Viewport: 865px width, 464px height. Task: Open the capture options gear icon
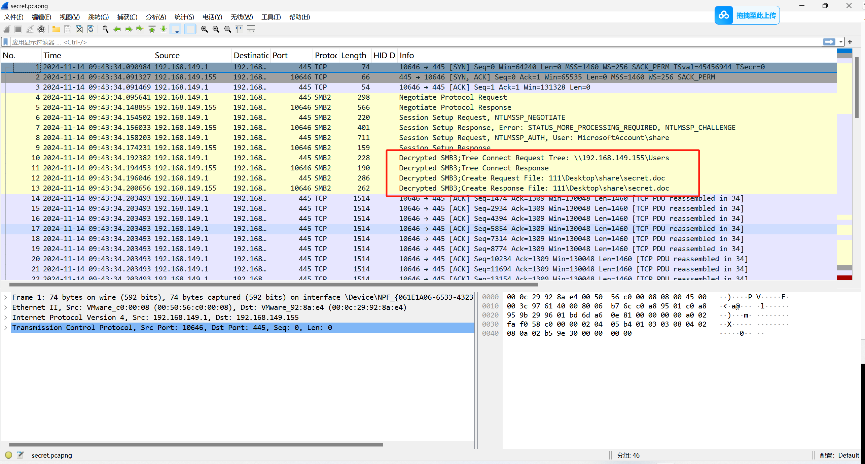pyautogui.click(x=41, y=30)
